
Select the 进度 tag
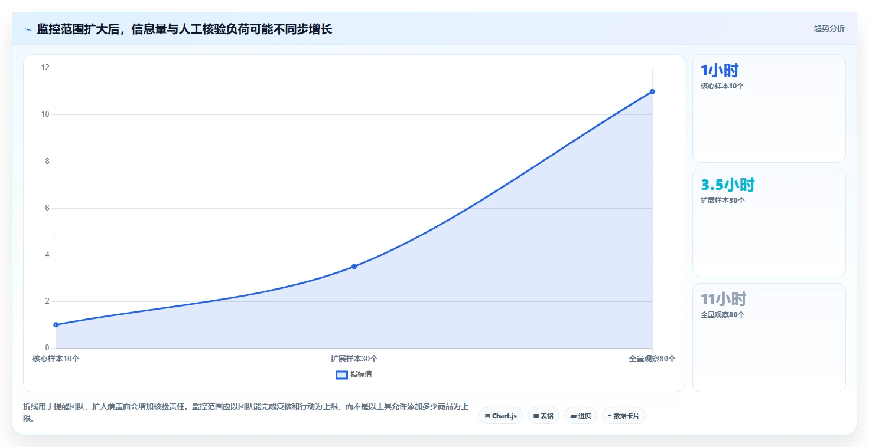click(581, 416)
